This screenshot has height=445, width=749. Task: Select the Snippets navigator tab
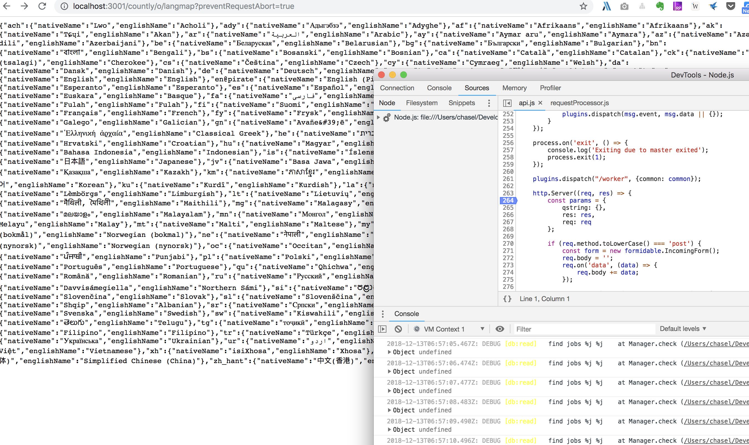[x=461, y=103]
